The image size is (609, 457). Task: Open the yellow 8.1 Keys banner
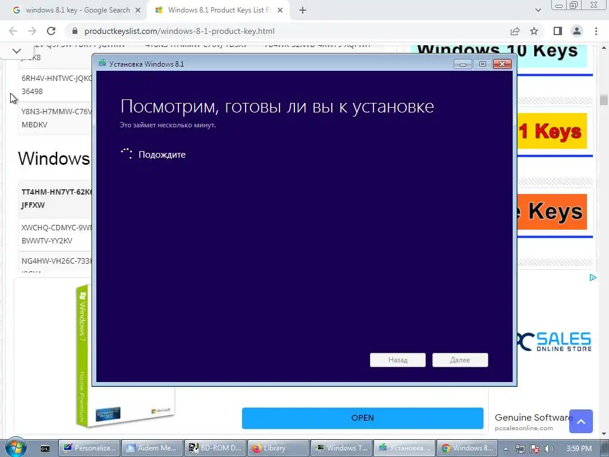point(551,132)
